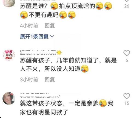Tap the 4小时前 timestamp
Screen dimensions: 137x119
click(29, 26)
